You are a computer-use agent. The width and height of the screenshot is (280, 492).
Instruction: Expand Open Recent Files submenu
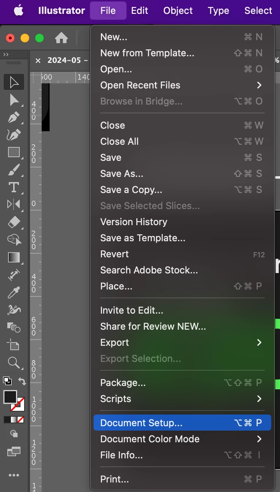182,85
